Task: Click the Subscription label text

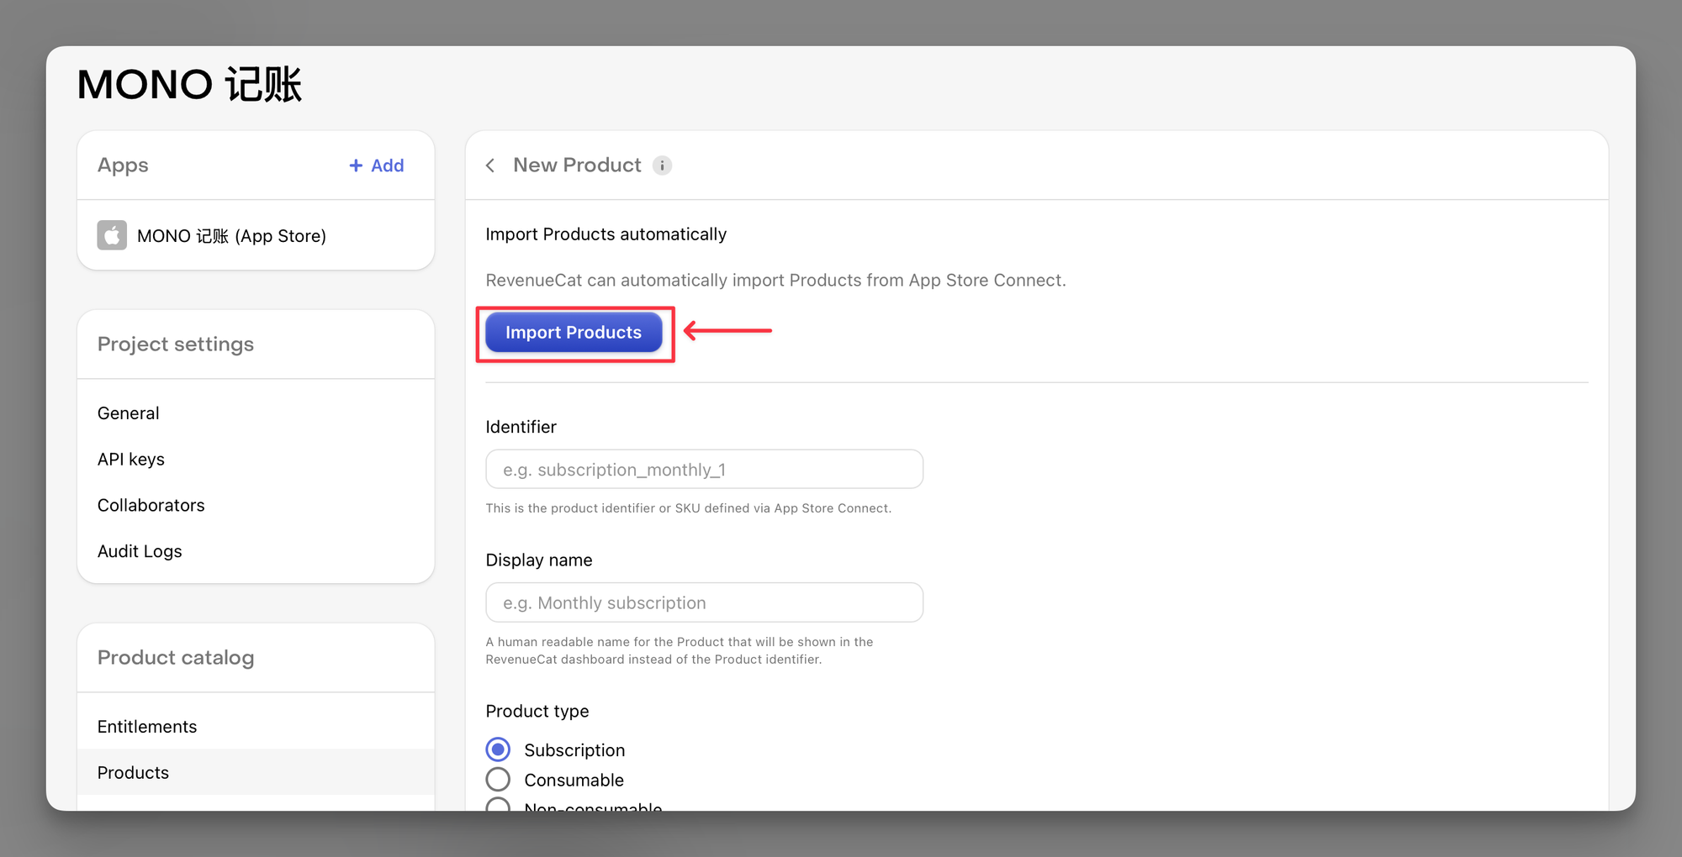Action: point(574,750)
